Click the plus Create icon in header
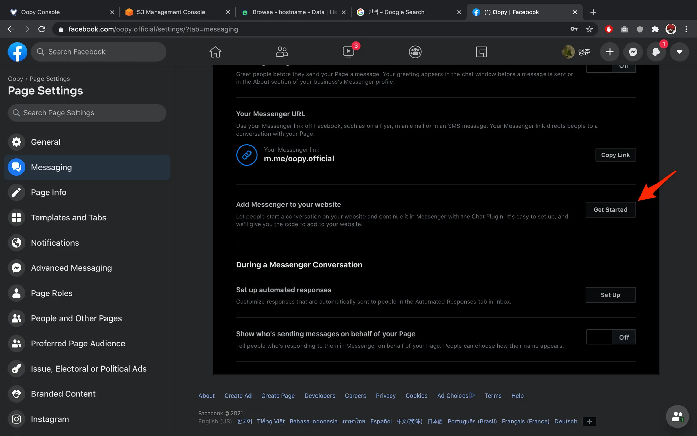Viewport: 697px width, 436px height. (x=610, y=52)
